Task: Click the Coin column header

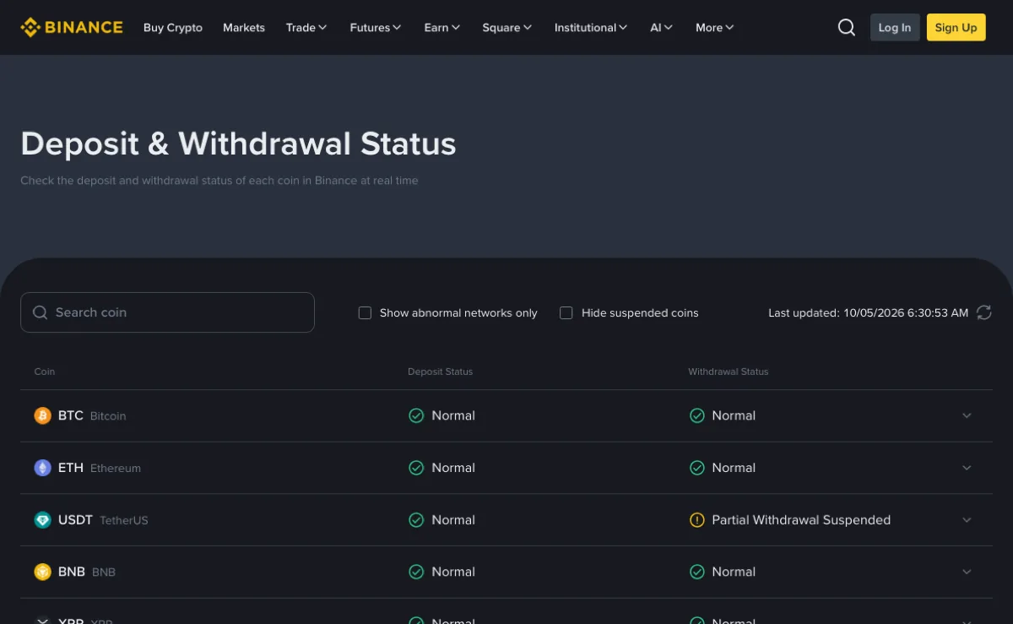Action: coord(45,372)
